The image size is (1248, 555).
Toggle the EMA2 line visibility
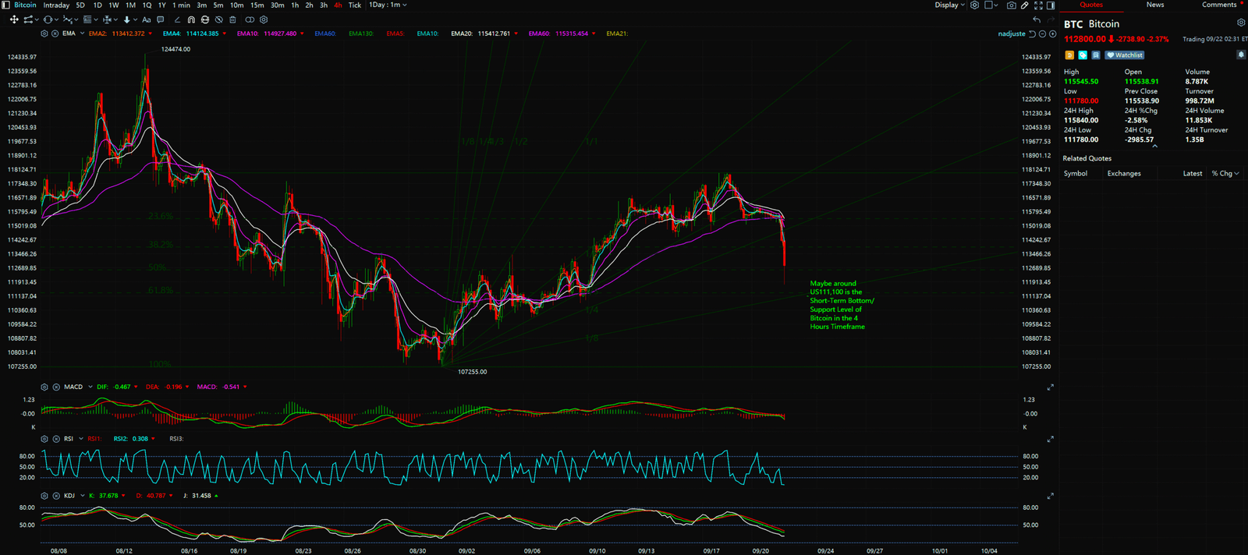tap(98, 34)
